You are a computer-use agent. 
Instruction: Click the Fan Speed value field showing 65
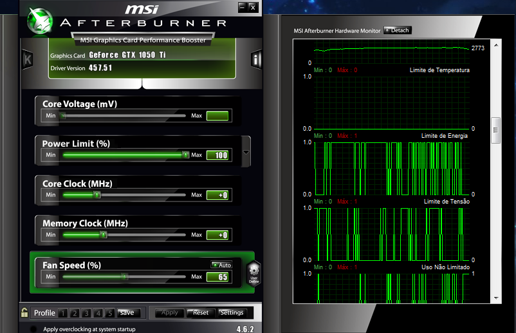point(217,277)
